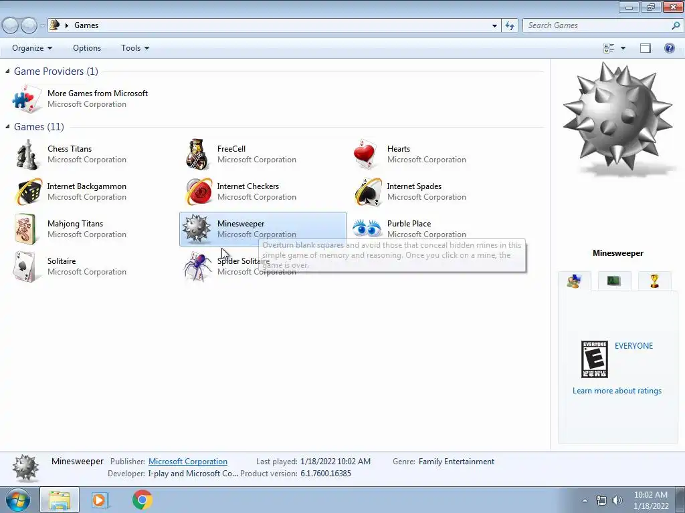
Task: Click the Show desktop strip at the taskbar's end
Action: point(680,500)
